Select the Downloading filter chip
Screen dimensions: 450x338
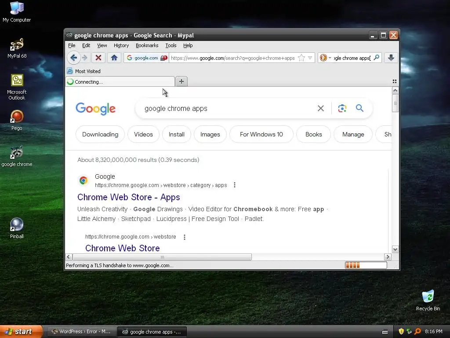(x=100, y=134)
